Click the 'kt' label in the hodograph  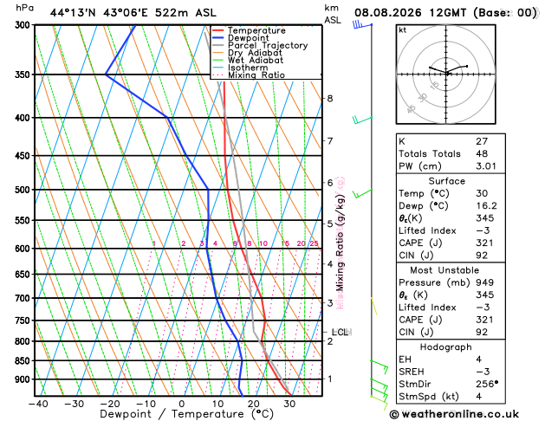[x=403, y=30]
